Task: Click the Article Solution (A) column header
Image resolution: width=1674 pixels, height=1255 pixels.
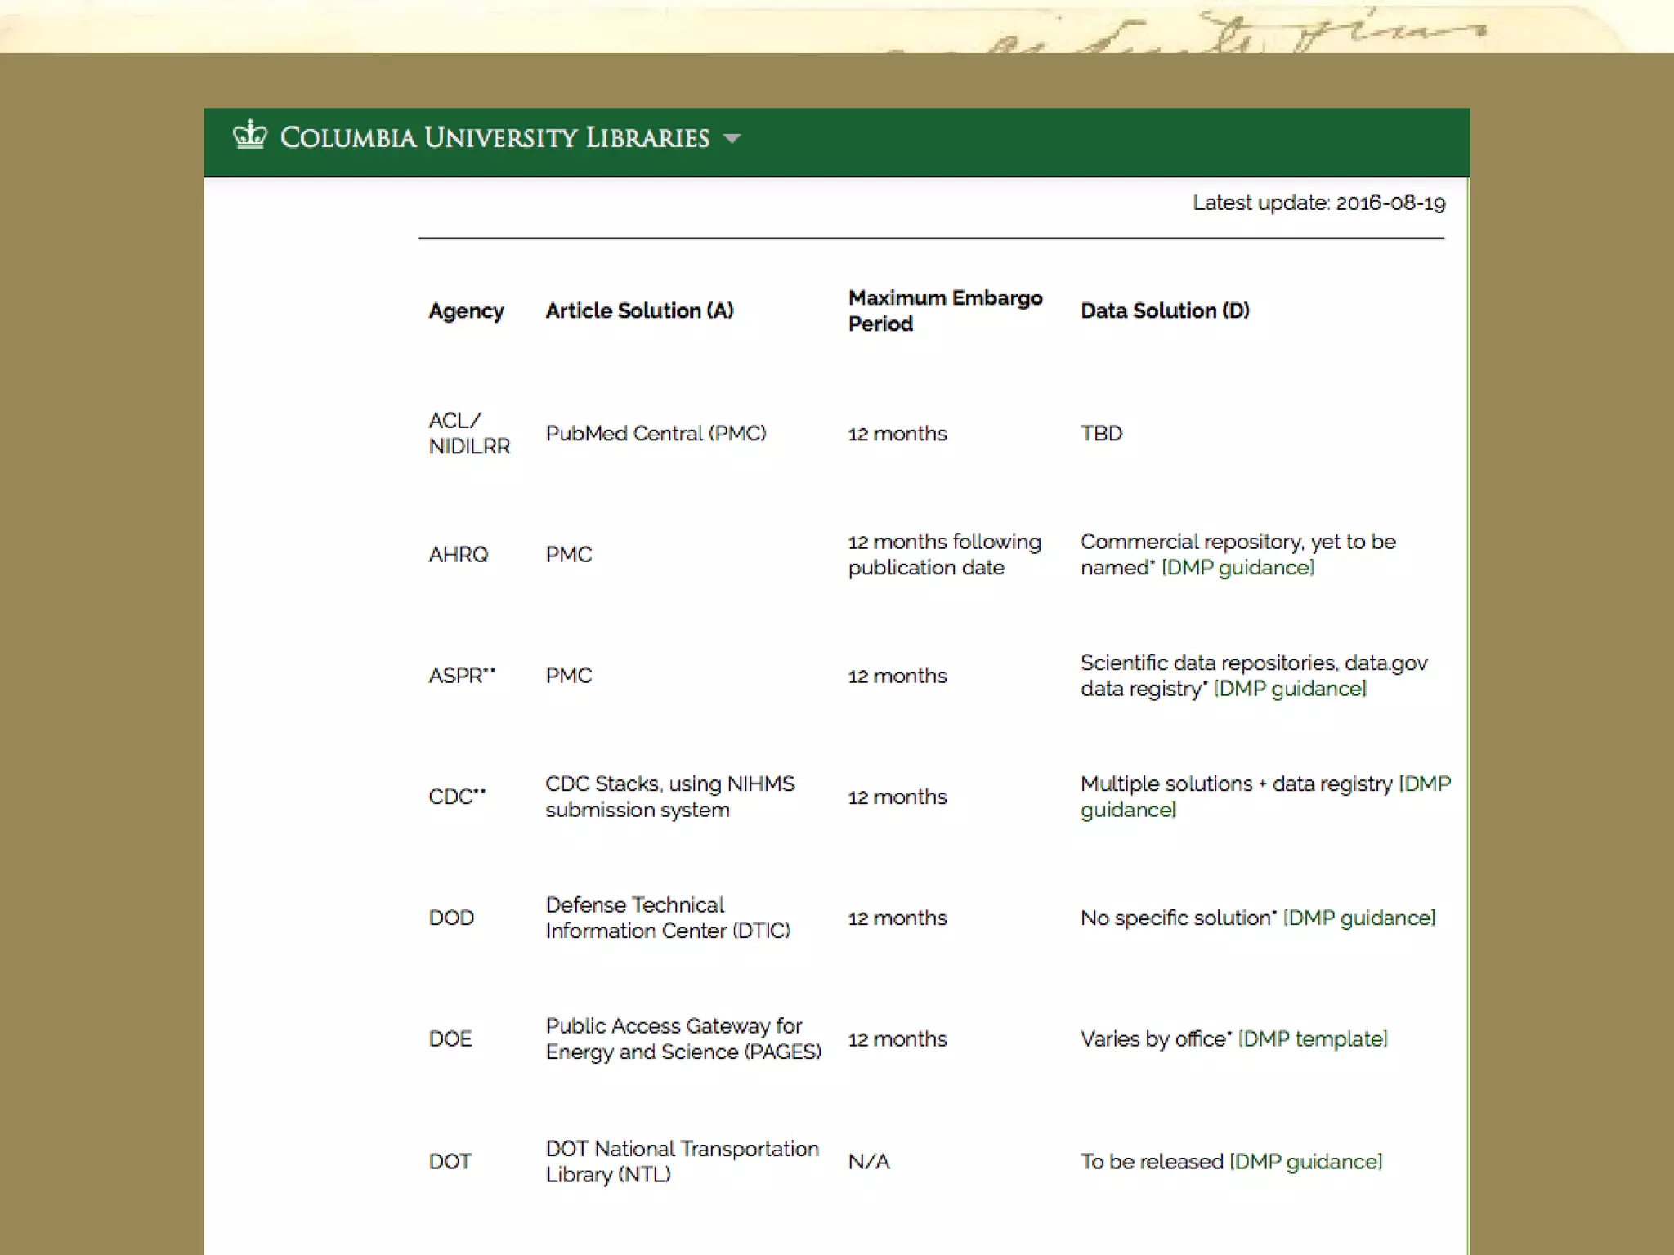Action: [639, 310]
